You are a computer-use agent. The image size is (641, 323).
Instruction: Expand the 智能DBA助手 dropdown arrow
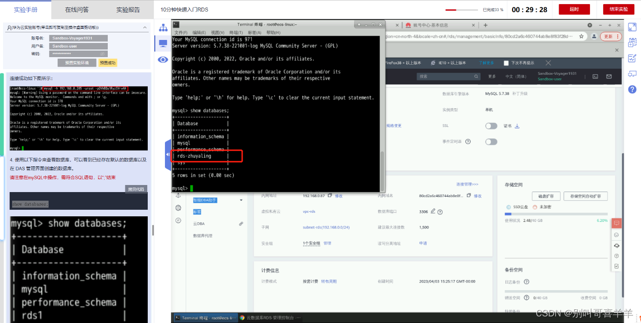click(241, 200)
